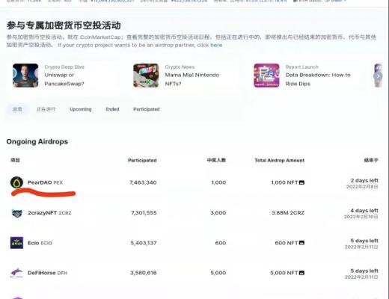
Task: Click the 5,403,137 participated value
Action: point(144,243)
